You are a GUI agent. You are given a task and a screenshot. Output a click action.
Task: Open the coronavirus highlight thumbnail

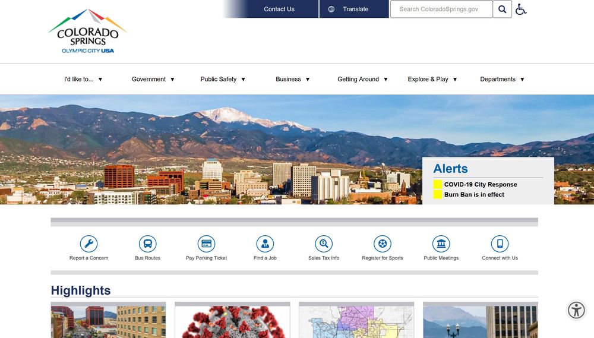click(232, 322)
